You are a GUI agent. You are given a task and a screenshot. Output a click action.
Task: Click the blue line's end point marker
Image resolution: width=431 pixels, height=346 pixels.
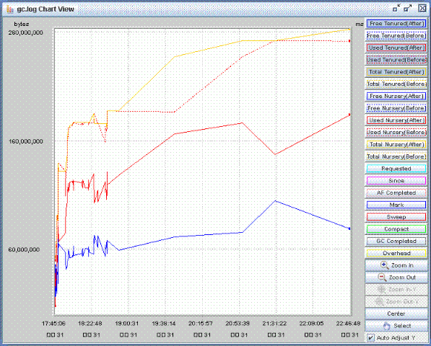(x=349, y=229)
